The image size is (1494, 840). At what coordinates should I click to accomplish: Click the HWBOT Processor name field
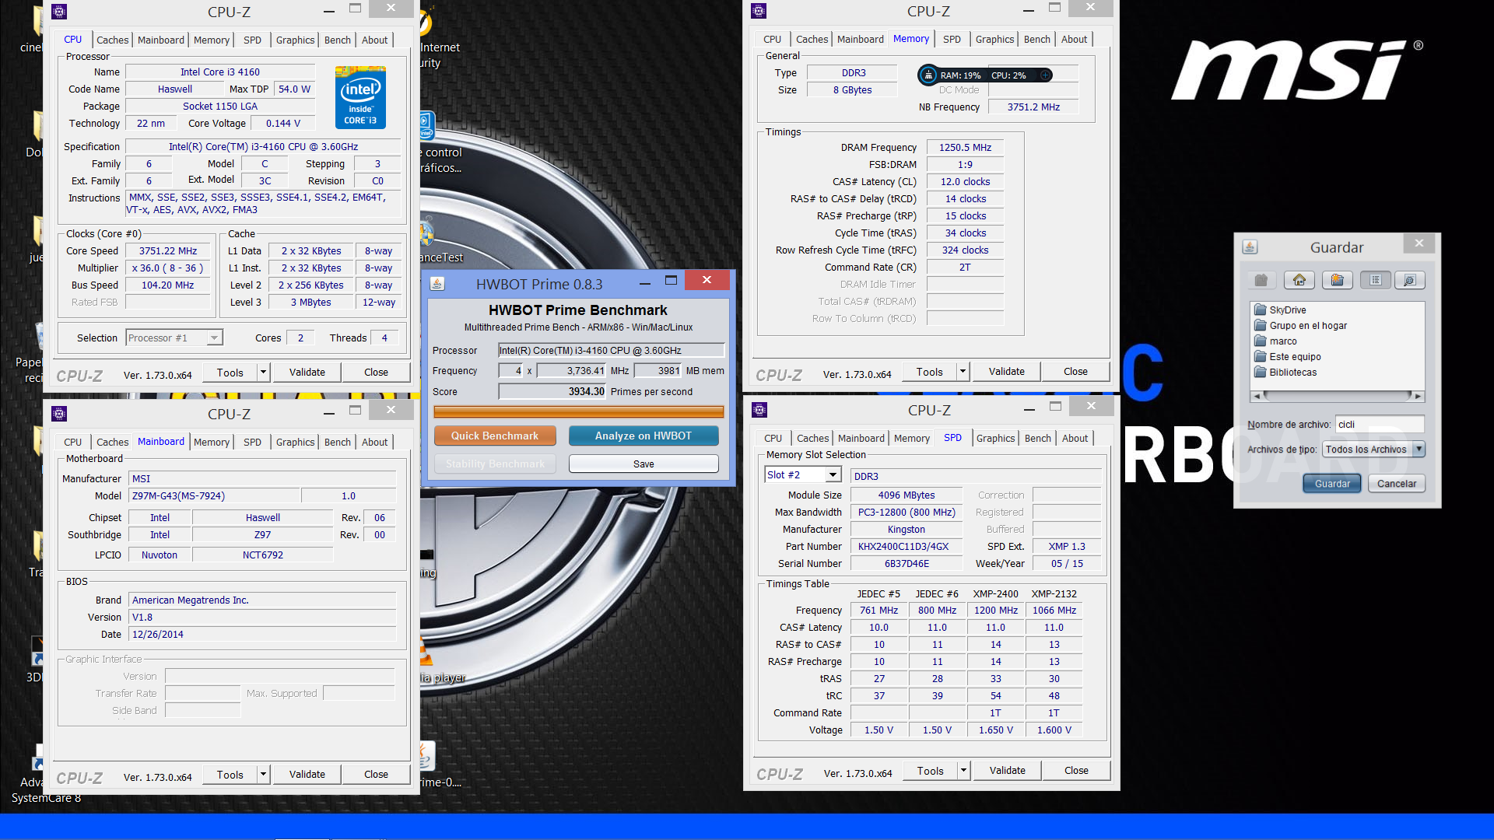(x=611, y=350)
